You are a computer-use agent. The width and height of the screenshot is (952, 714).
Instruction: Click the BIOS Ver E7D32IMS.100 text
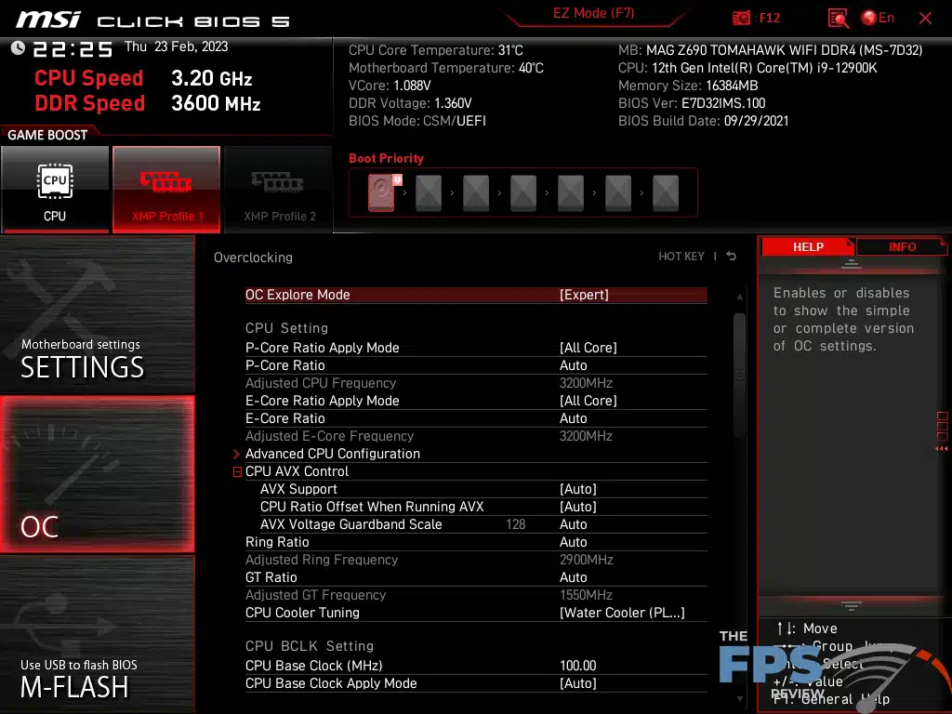(692, 103)
